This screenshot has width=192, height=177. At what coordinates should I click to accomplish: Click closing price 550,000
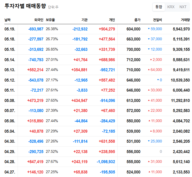tap(133, 121)
